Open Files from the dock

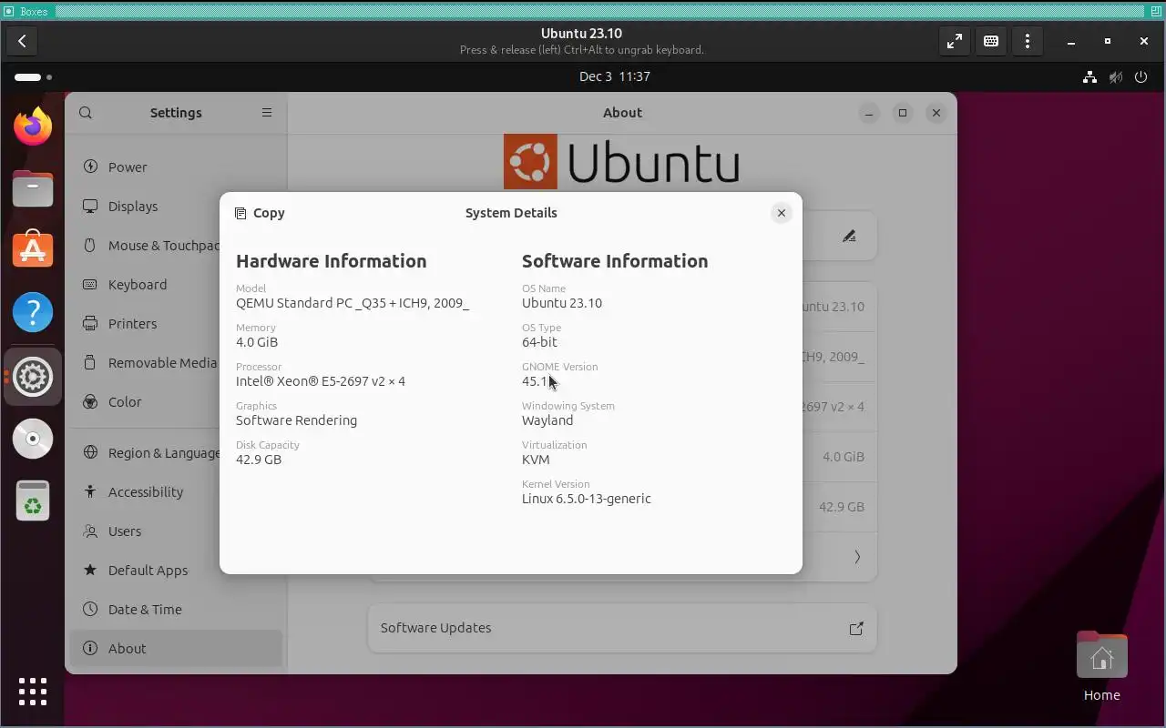click(x=33, y=188)
